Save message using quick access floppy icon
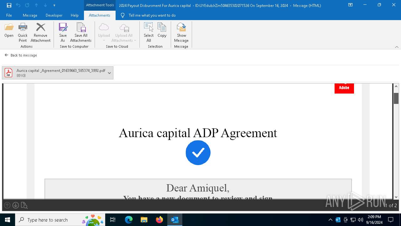401x226 pixels. pos(9,5)
